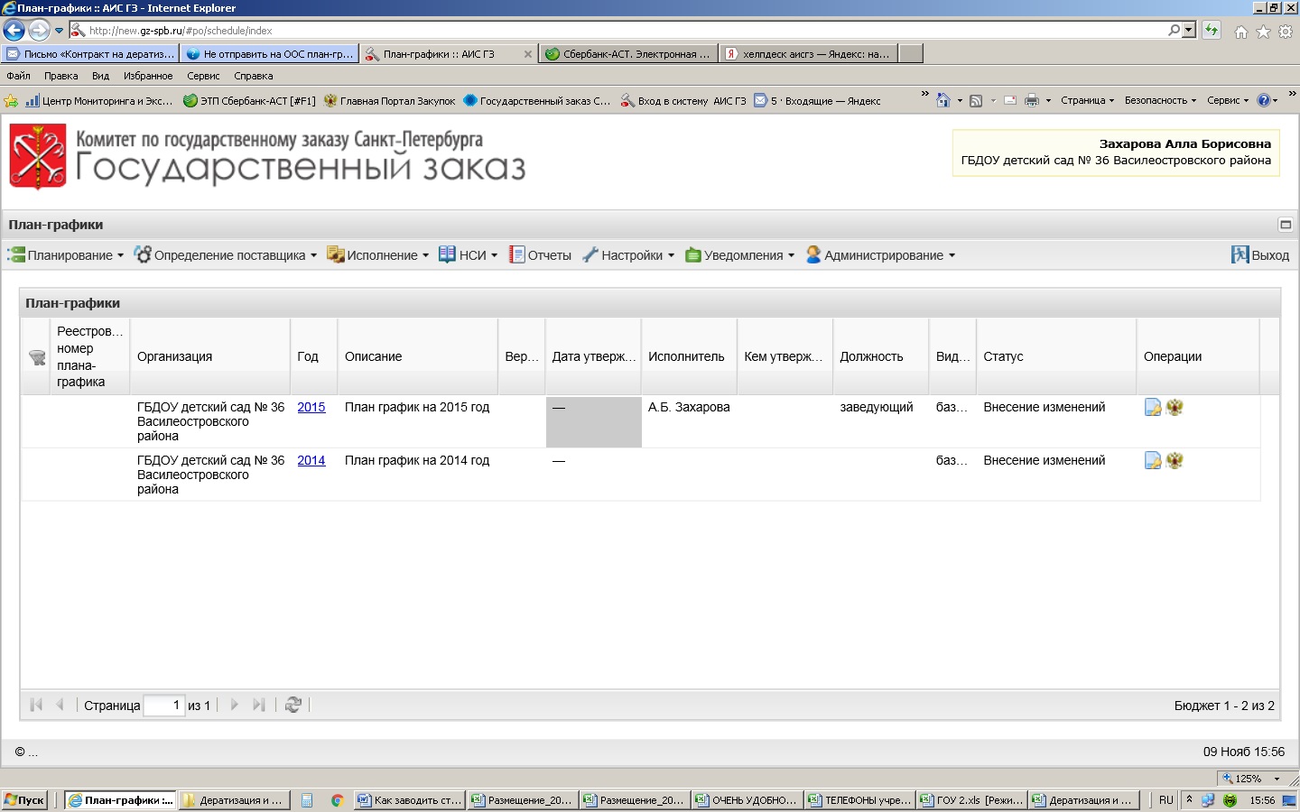The image size is (1300, 812).
Task: Expand the Определение поставщика menu
Action: (x=226, y=255)
